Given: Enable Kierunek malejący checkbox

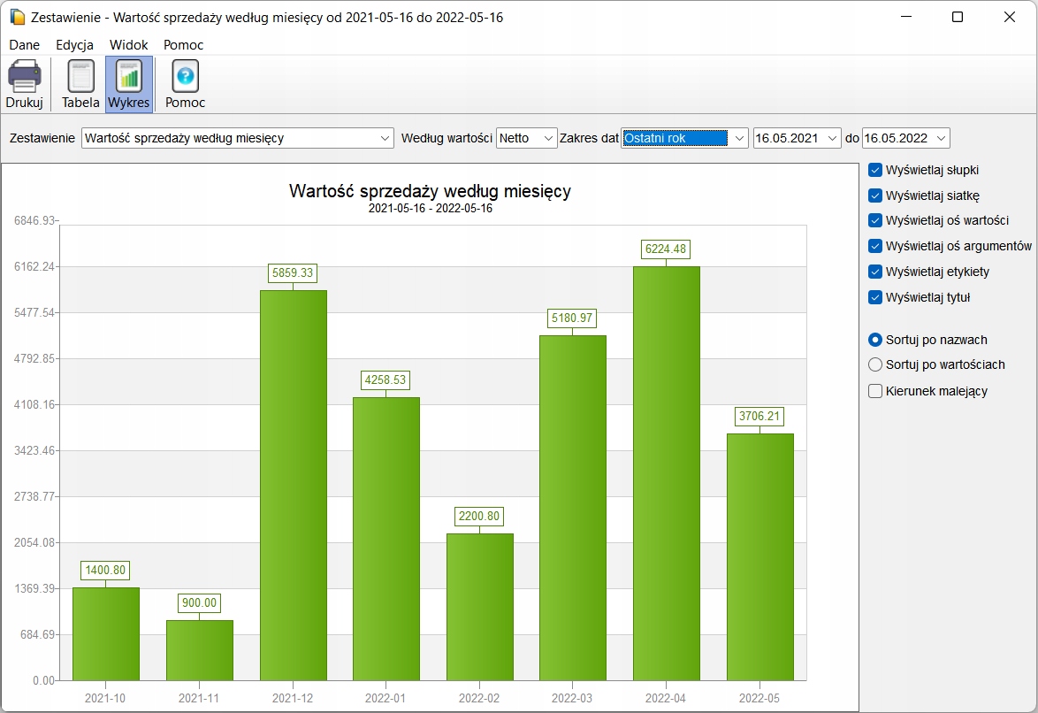Looking at the screenshot, I should pos(875,391).
